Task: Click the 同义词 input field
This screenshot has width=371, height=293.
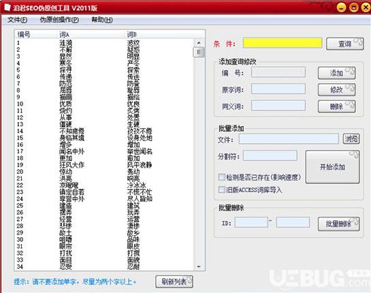Action: coord(278,106)
